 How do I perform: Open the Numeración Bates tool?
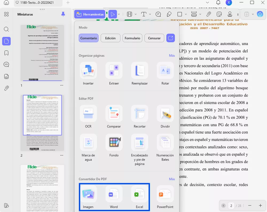165,148
